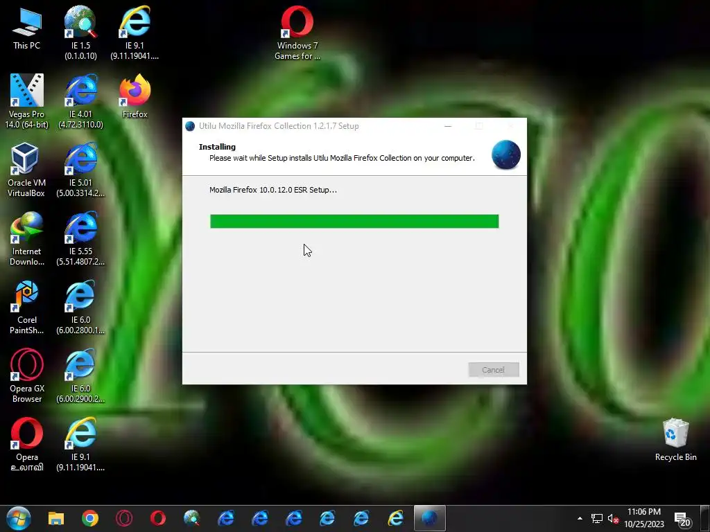This screenshot has height=532, width=710.
Task: Open Action Center showing 20 notifications
Action: pos(682,520)
